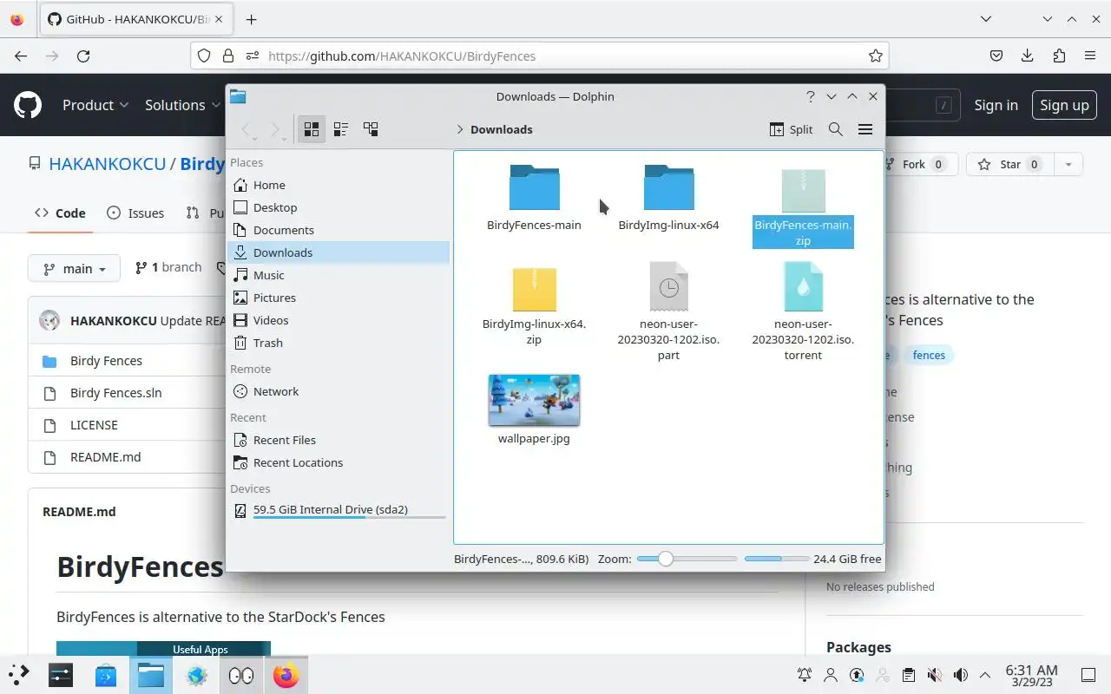Open Recent Locations entry
This screenshot has height=694, width=1111.
click(x=339, y=462)
